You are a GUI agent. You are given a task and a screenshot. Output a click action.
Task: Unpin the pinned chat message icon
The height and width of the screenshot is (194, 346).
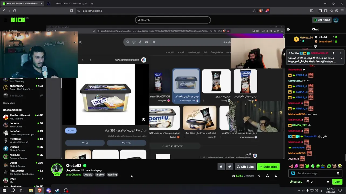[333, 53]
